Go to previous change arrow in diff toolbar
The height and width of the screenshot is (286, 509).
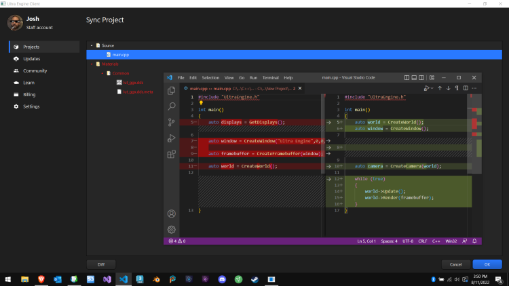tap(439, 88)
